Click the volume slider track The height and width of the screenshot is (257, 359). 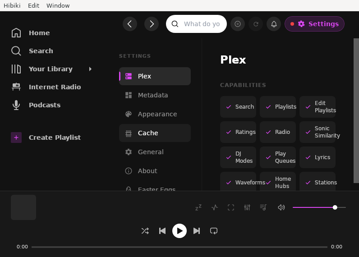[319, 207]
